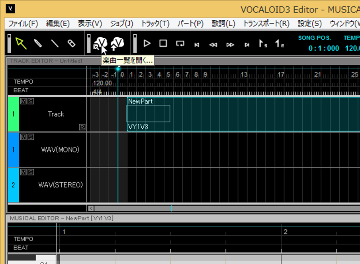Open the 歌詞(L) menu

[x=224, y=23]
